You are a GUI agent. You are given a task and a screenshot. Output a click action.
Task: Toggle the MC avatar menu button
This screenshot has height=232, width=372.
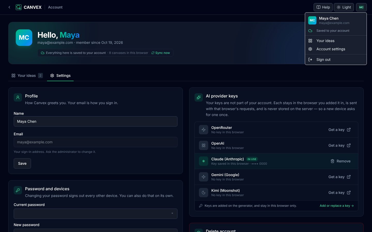pyautogui.click(x=361, y=7)
